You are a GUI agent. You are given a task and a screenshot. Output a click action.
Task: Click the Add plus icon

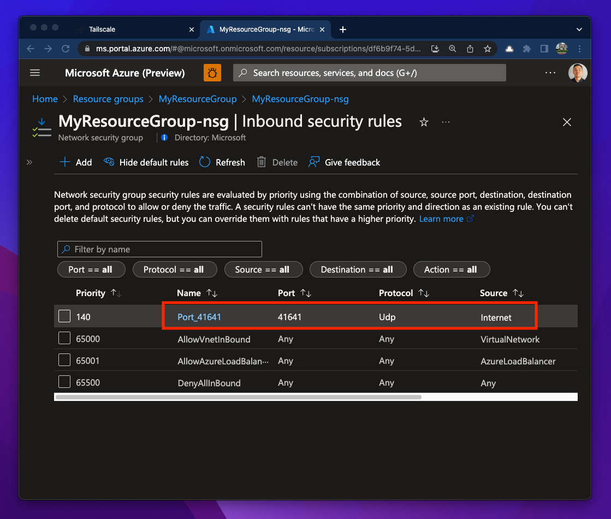(65, 162)
